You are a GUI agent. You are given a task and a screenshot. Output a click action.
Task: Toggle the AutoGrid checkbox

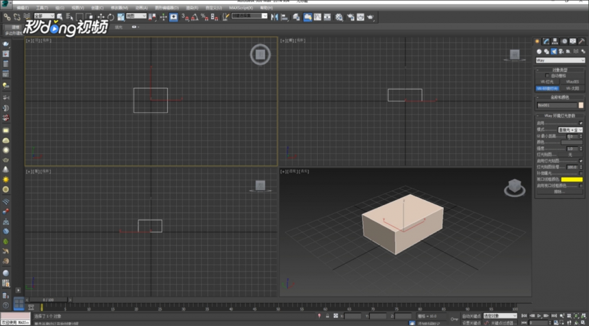click(547, 76)
